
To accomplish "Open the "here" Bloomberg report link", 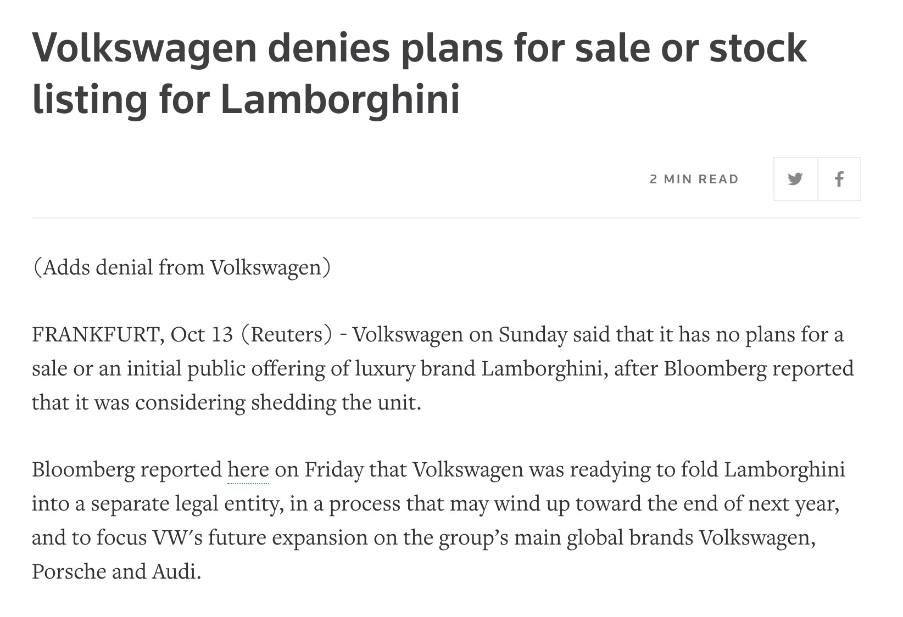I will [x=248, y=470].
